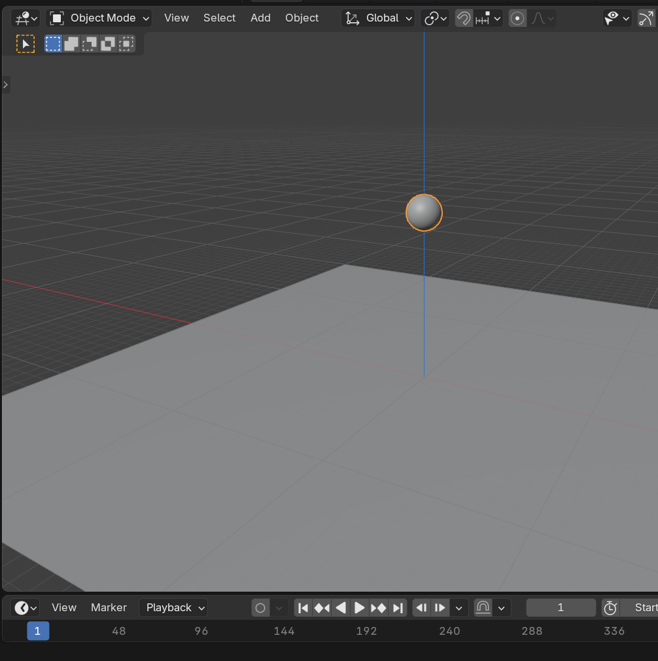Click the Start frame field

[640, 607]
